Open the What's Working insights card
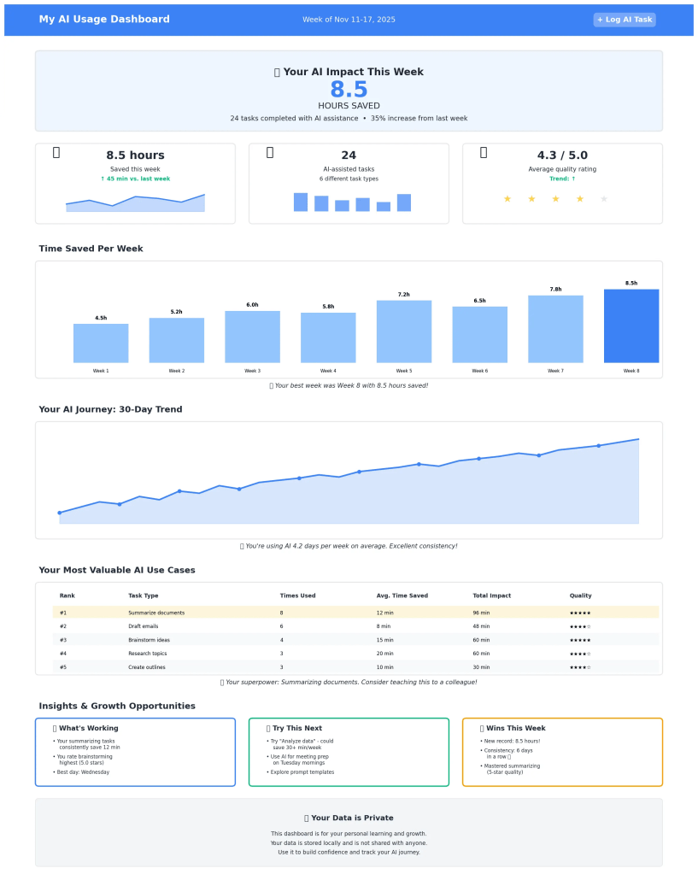 (x=135, y=752)
